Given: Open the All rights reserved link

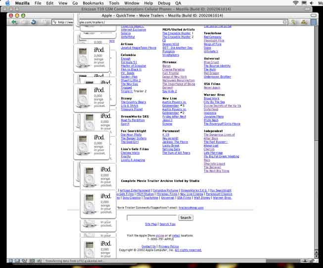Looking at the screenshot, I should 188,250.
